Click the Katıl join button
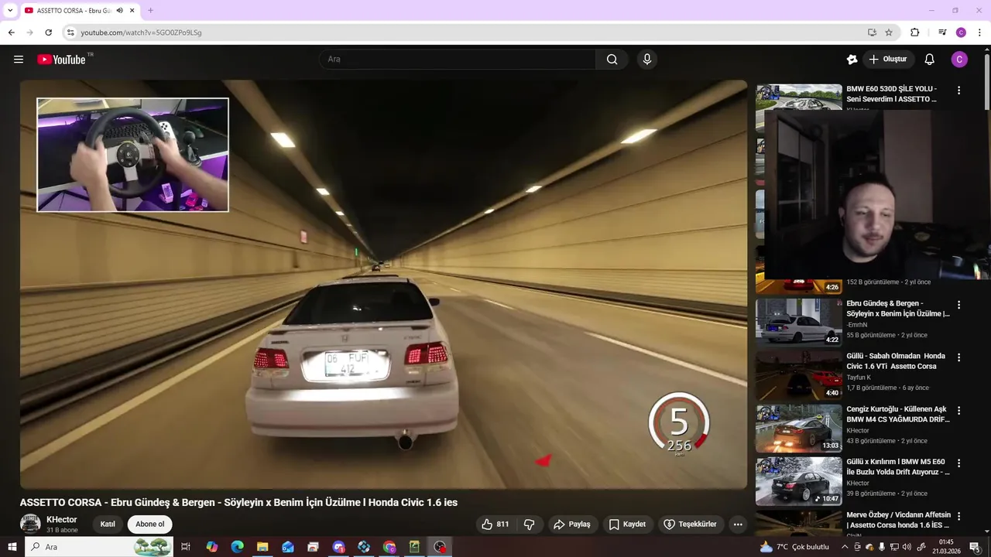The width and height of the screenshot is (991, 557). point(108,525)
